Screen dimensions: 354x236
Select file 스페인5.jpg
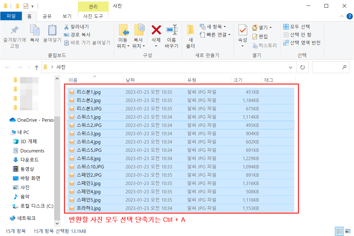181,200
